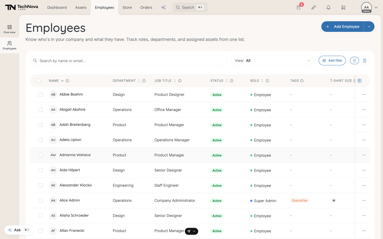This screenshot has height=239, width=383.
Task: Open row actions menu for Alda Hilpert
Action: [x=364, y=170]
